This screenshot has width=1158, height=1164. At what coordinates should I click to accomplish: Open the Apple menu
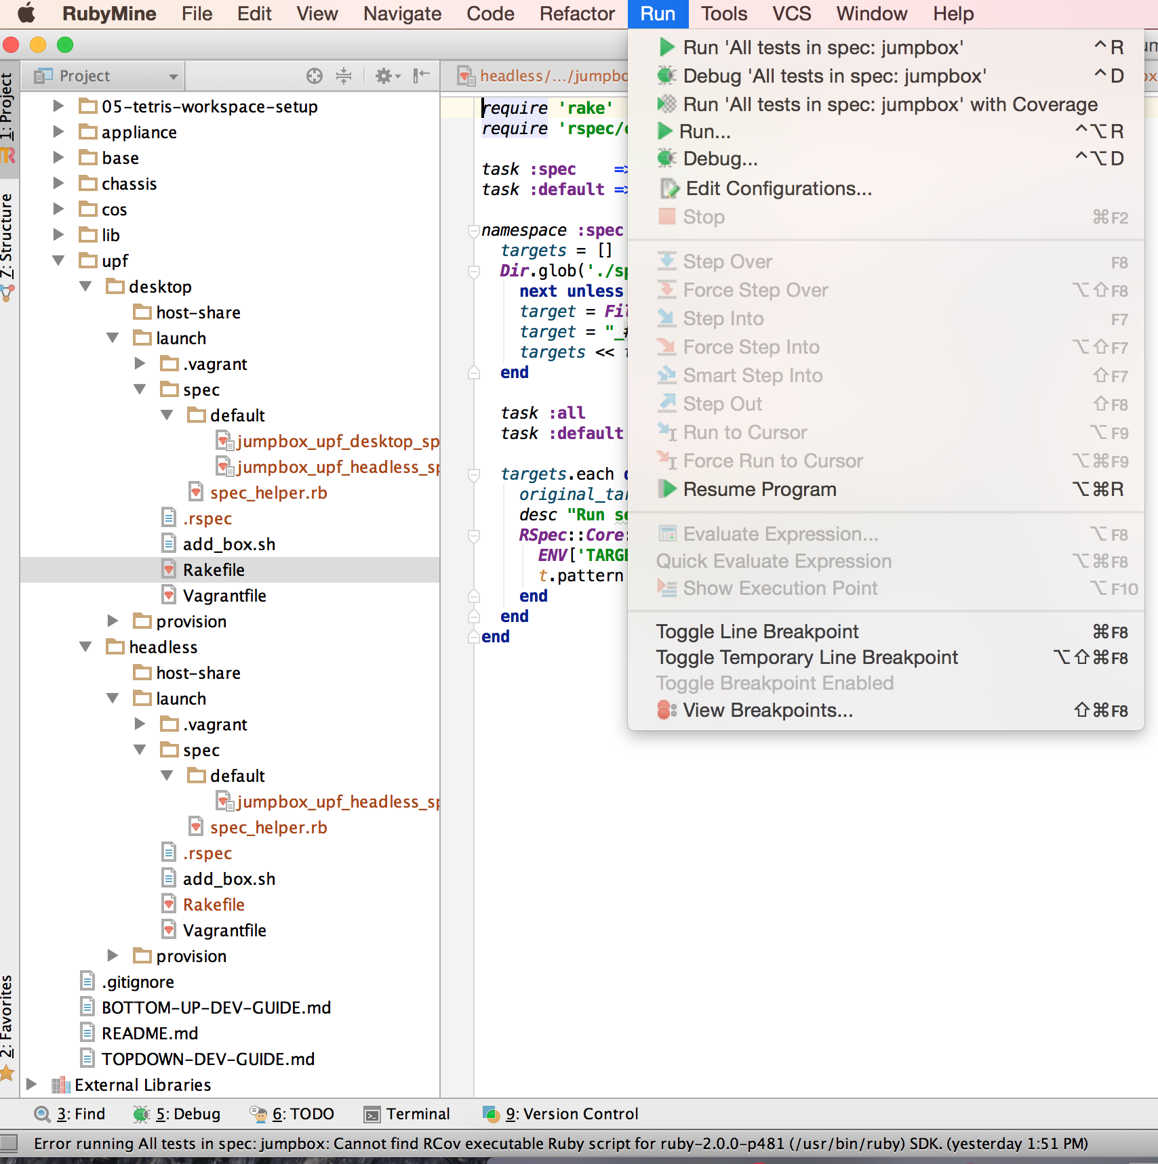26,14
